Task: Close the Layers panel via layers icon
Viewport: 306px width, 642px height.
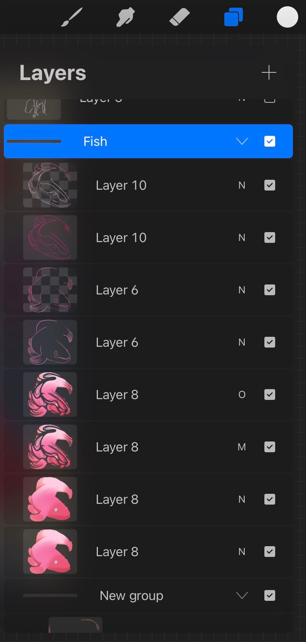Action: coord(234,17)
